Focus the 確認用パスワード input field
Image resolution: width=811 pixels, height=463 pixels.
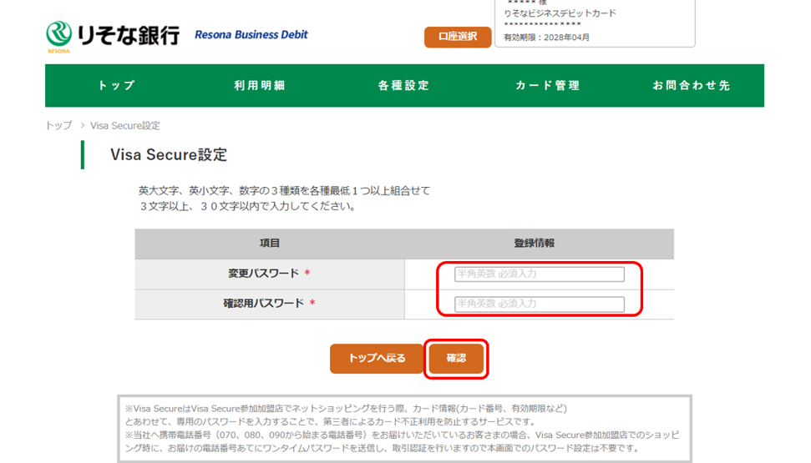pos(540,304)
